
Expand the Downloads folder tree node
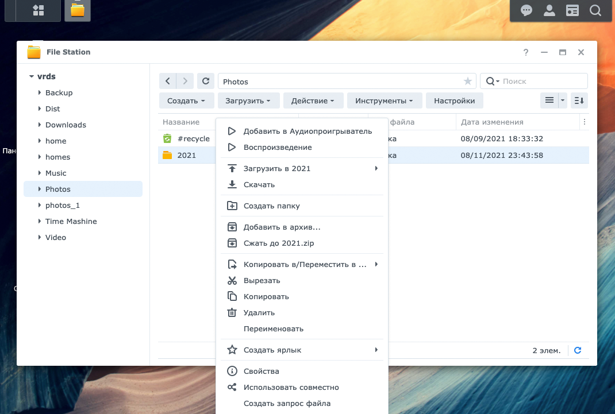click(40, 125)
